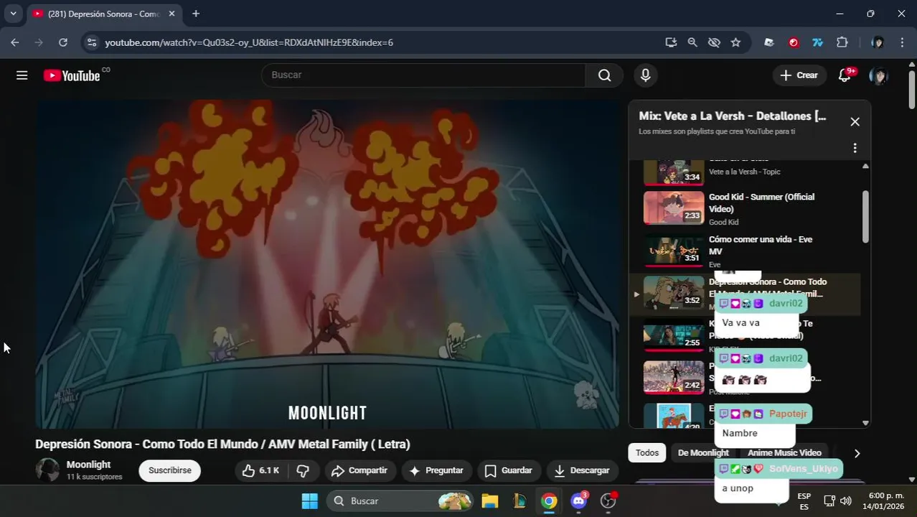Like the video with 6.1 K
This screenshot has height=517, width=917.
[x=261, y=470]
